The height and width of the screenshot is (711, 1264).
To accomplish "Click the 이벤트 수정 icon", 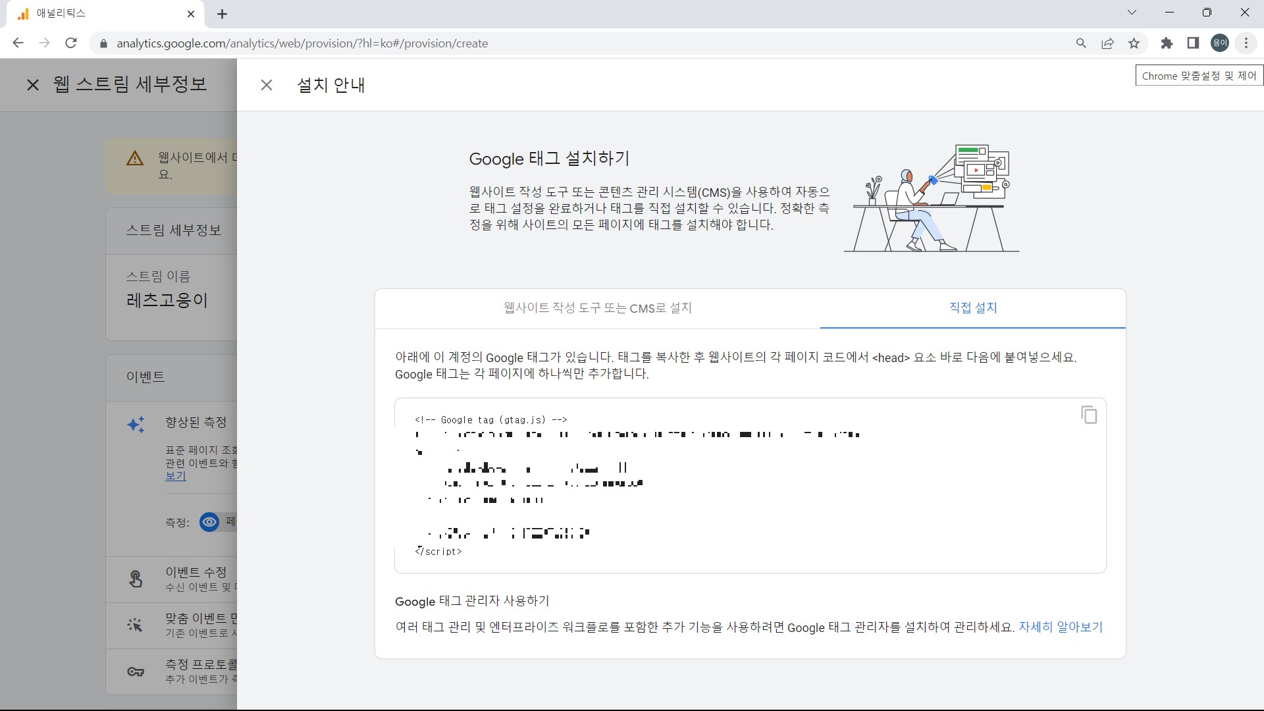I will click(136, 579).
